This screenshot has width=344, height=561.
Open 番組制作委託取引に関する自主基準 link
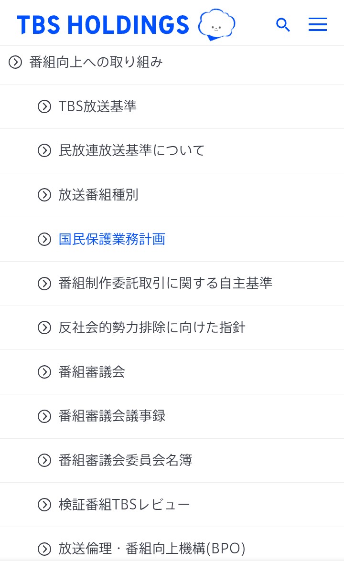[x=165, y=284]
